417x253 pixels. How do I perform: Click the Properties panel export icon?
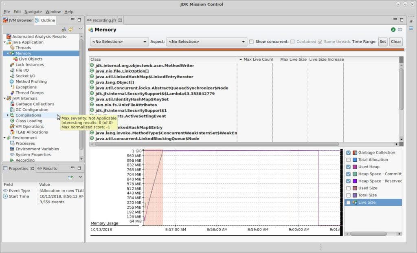[70, 178]
